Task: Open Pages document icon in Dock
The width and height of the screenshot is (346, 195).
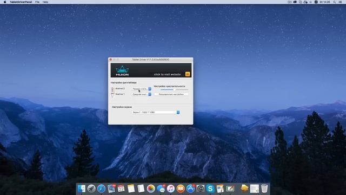Action: [220, 188]
